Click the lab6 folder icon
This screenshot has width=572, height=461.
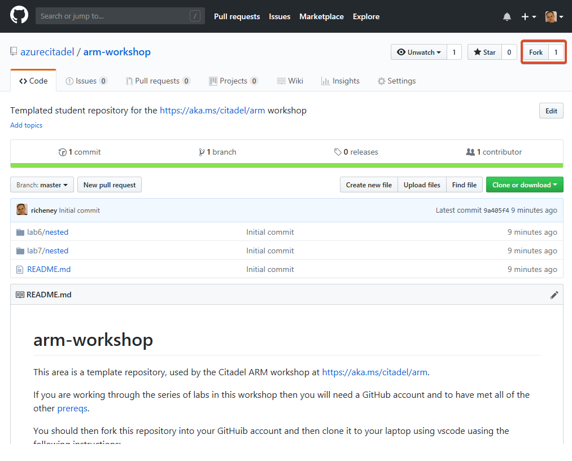(20, 232)
